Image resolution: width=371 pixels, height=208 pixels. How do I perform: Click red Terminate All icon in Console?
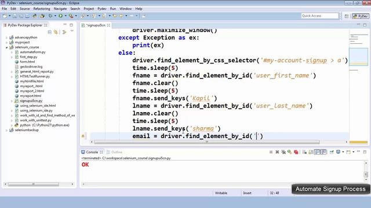click(296, 152)
